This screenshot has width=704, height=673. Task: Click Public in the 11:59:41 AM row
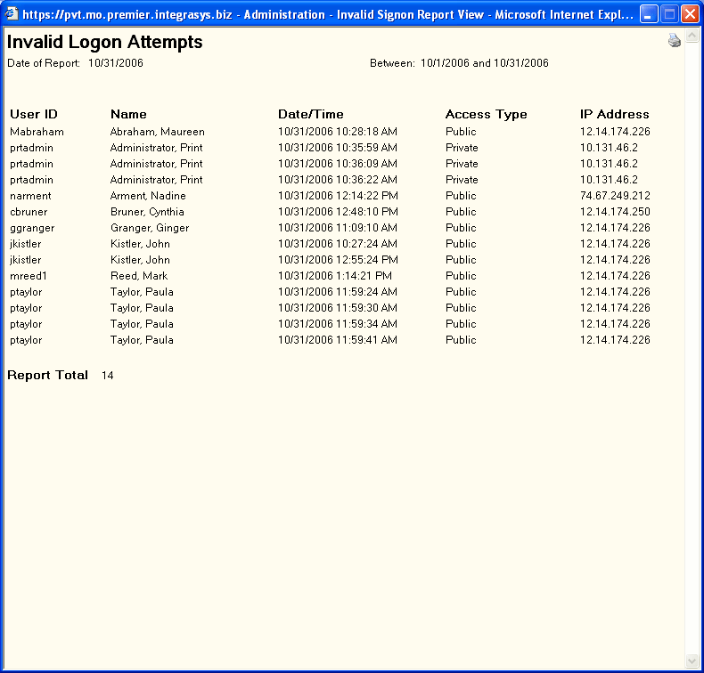click(x=461, y=340)
